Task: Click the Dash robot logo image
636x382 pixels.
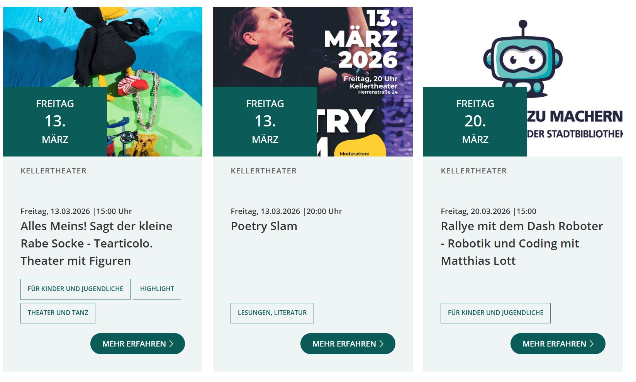Action: 523,58
